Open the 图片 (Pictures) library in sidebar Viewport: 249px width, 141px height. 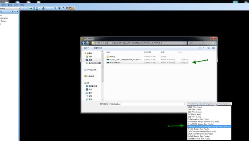coord(89,93)
